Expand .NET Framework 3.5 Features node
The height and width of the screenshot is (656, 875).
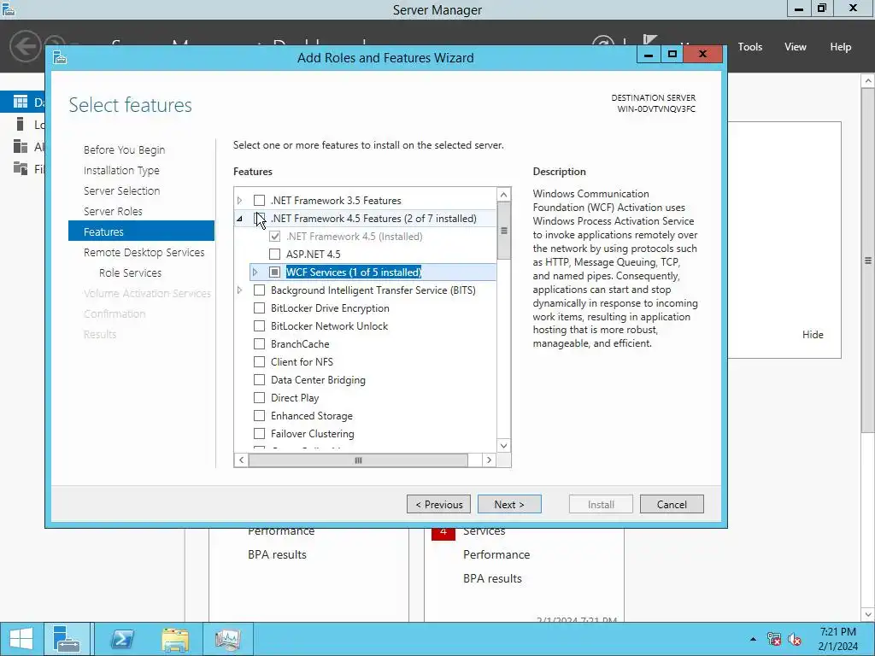tap(240, 200)
